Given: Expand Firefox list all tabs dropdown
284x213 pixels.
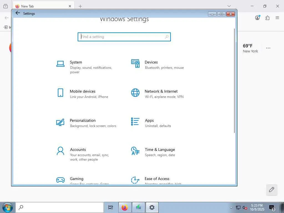Looking at the screenshot, I should (229, 6).
